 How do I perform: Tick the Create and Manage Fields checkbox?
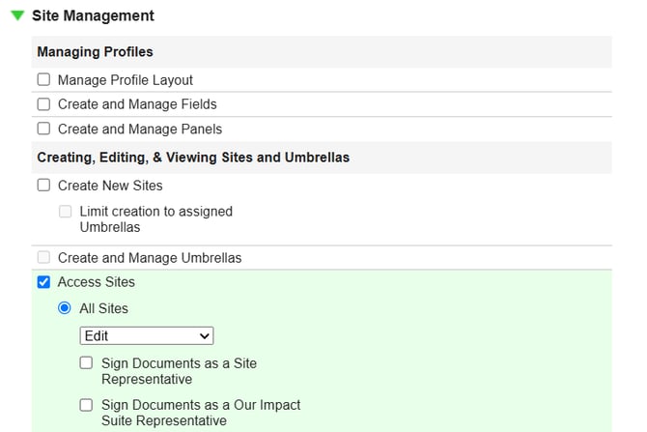click(43, 104)
